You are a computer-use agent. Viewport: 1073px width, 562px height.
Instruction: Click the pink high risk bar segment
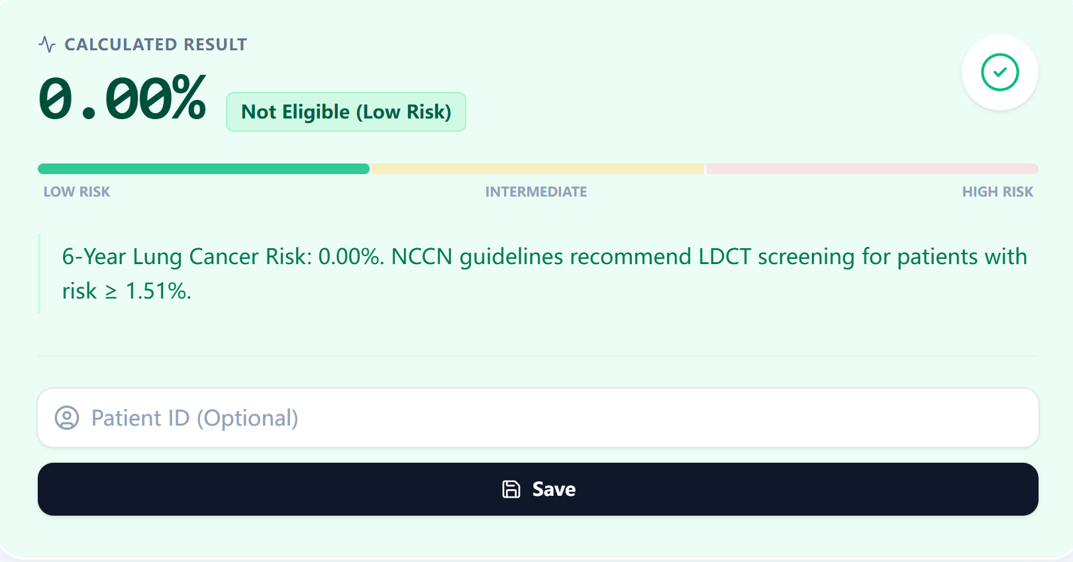[872, 169]
